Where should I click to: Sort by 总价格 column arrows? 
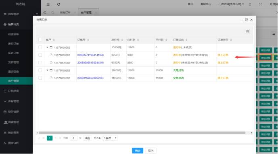tap(122, 40)
